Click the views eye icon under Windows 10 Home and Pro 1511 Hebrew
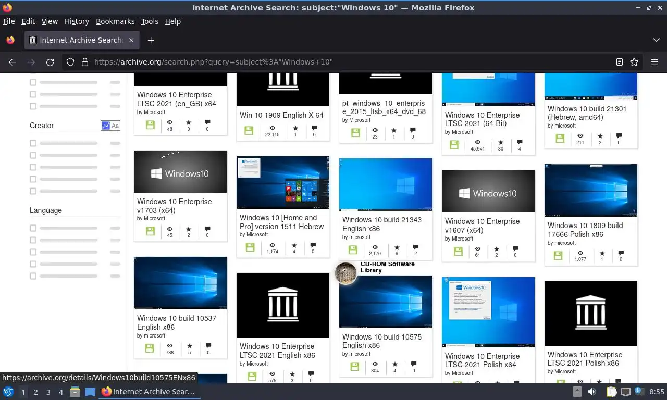The height and width of the screenshot is (400, 667). tap(272, 245)
